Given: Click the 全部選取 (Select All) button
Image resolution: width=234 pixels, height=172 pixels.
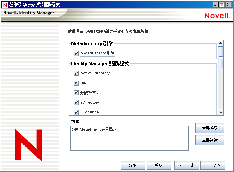Looking at the screenshot, I should coord(210,128).
